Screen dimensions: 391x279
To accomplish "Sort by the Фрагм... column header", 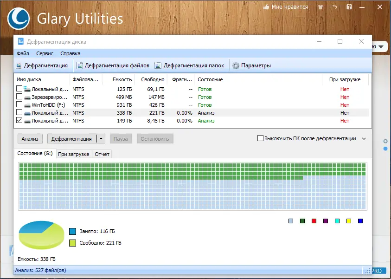I will point(181,79).
